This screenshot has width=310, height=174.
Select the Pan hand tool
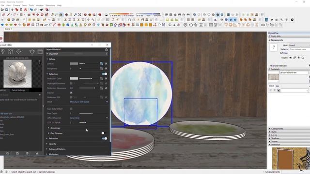point(71,15)
